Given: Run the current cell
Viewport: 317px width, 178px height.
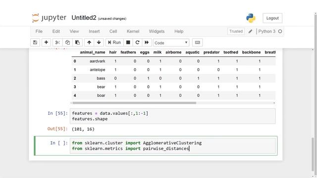Looking at the screenshot, I should click(x=114, y=43).
